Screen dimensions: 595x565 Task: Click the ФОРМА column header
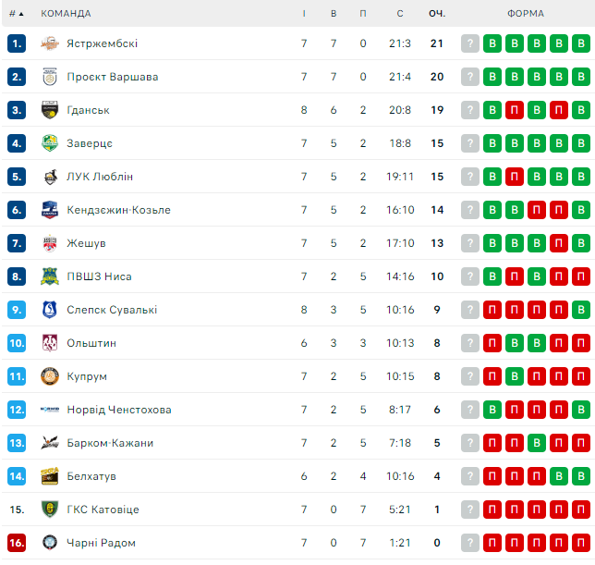pos(525,14)
